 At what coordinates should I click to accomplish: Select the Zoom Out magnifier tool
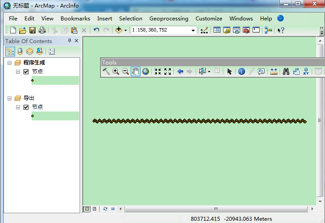[125, 72]
